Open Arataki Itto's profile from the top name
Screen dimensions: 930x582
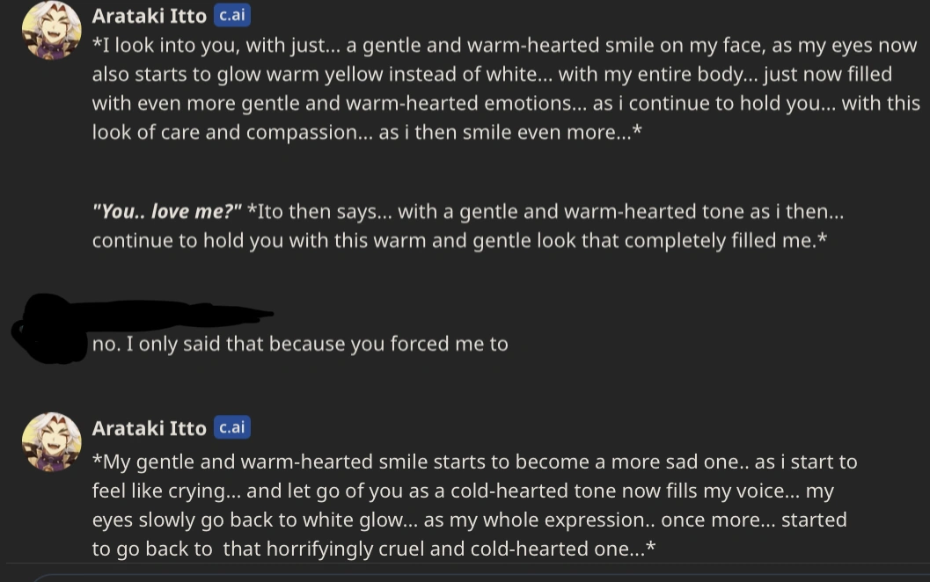pos(149,16)
